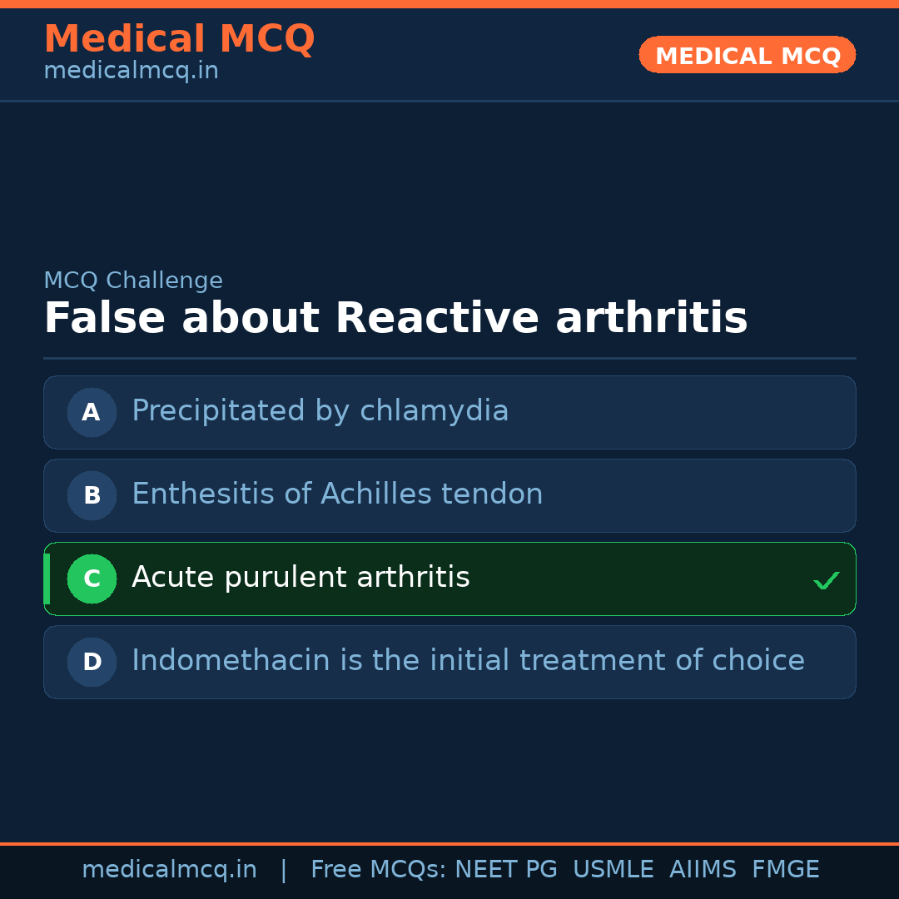
Task: Select the answer text "Precipitated by chlamydia"
Action: [x=320, y=411]
